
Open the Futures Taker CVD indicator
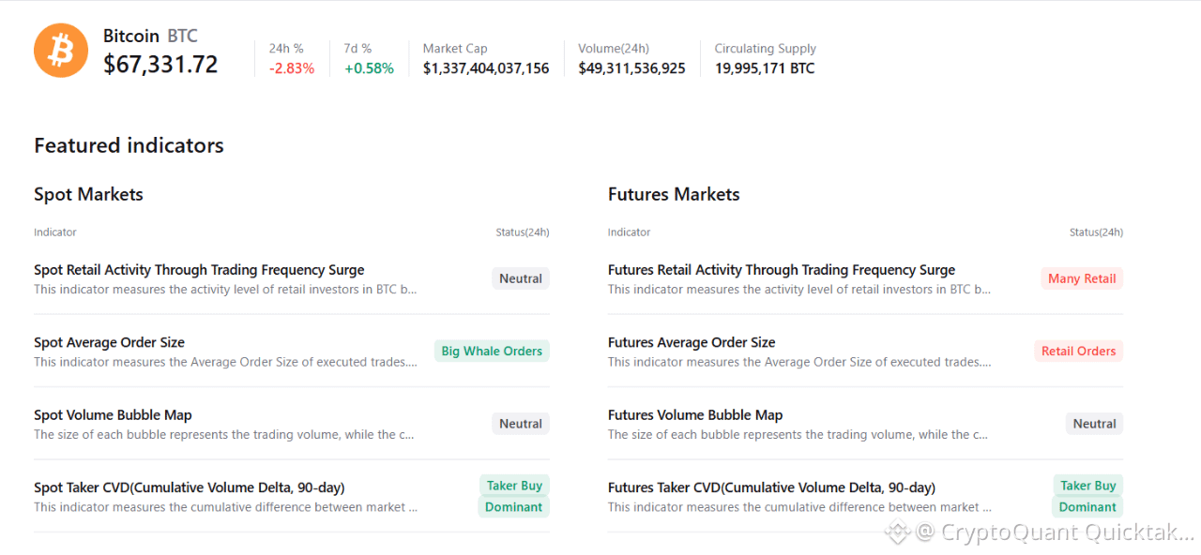(x=771, y=487)
